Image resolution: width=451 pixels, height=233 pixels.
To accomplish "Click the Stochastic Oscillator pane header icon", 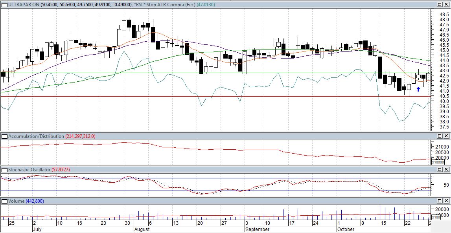I will click(4, 170).
